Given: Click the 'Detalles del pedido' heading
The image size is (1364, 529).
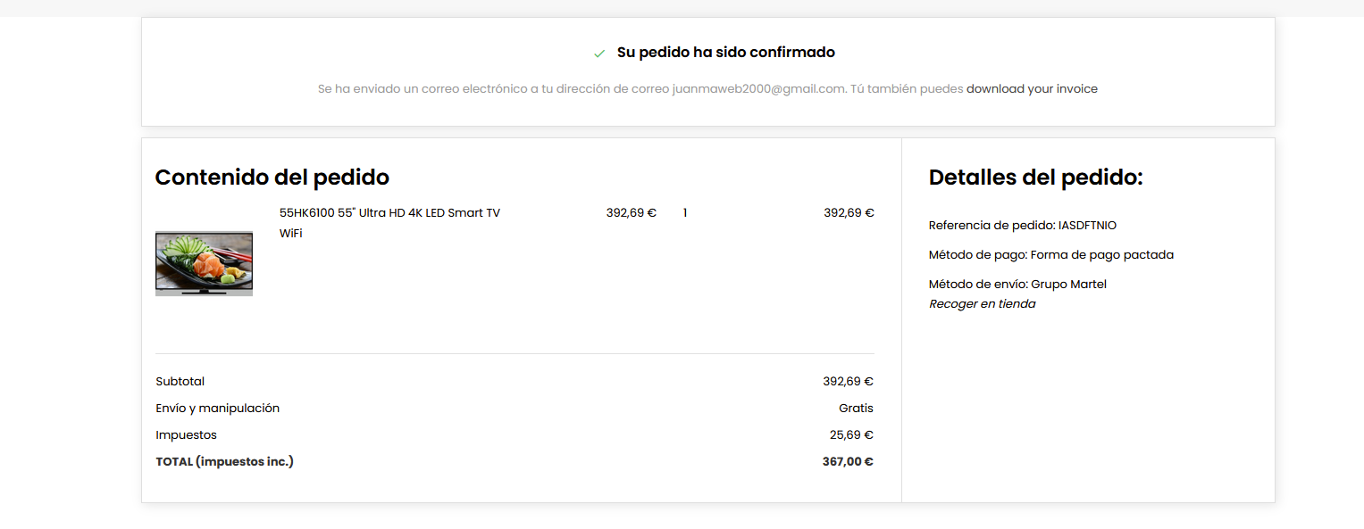Looking at the screenshot, I should point(1036,178).
